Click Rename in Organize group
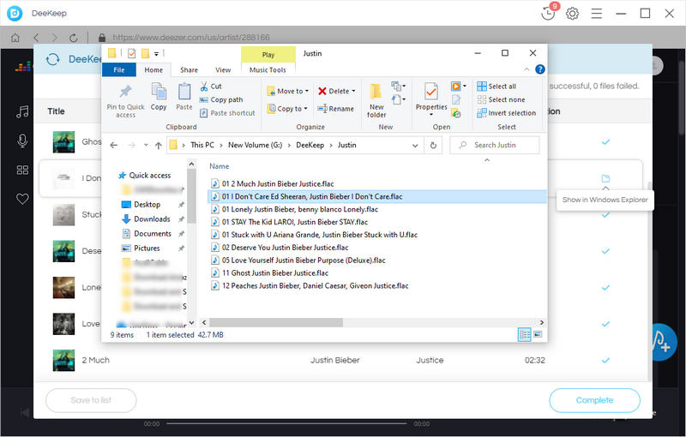The image size is (686, 437). coord(335,108)
